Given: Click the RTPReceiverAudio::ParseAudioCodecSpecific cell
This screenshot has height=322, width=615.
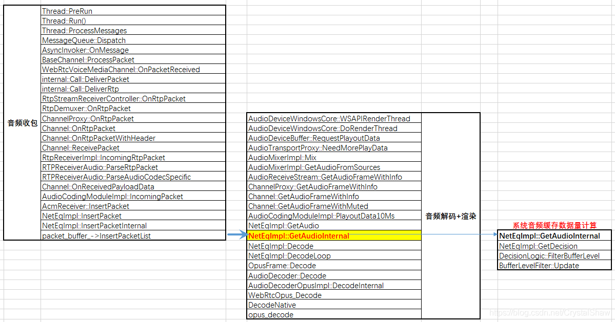Looking at the screenshot, I should point(132,177).
